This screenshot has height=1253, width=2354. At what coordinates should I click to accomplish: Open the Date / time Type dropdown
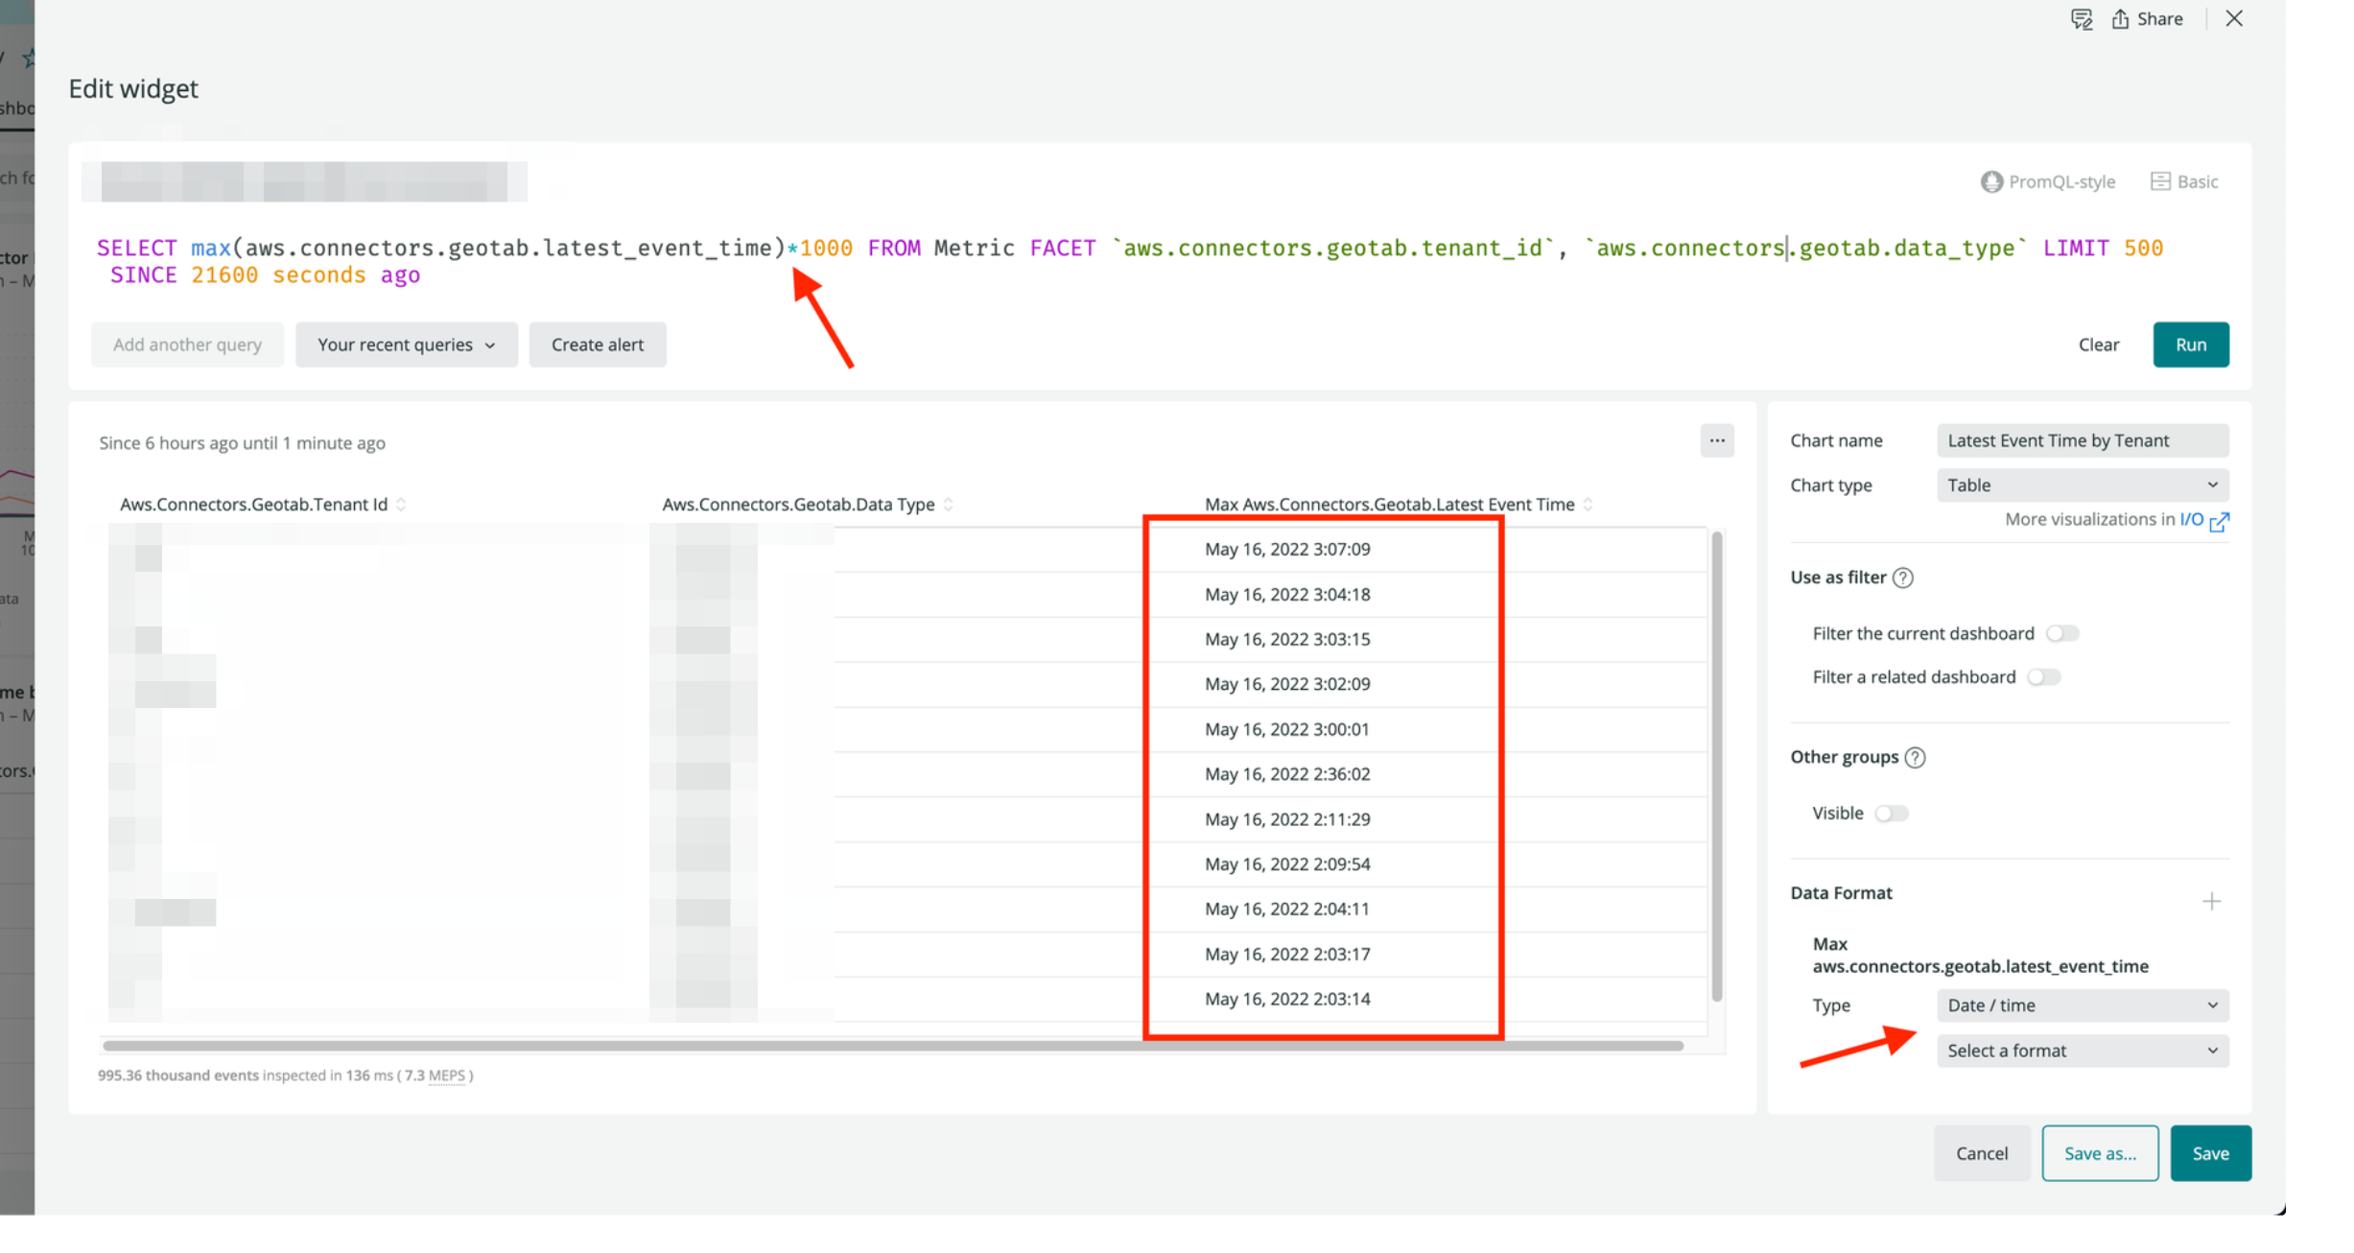(x=2083, y=1005)
